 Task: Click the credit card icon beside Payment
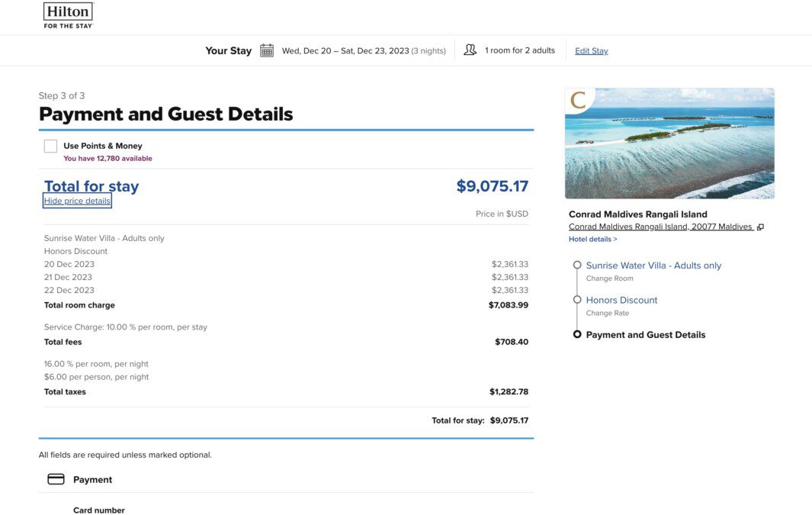(56, 479)
